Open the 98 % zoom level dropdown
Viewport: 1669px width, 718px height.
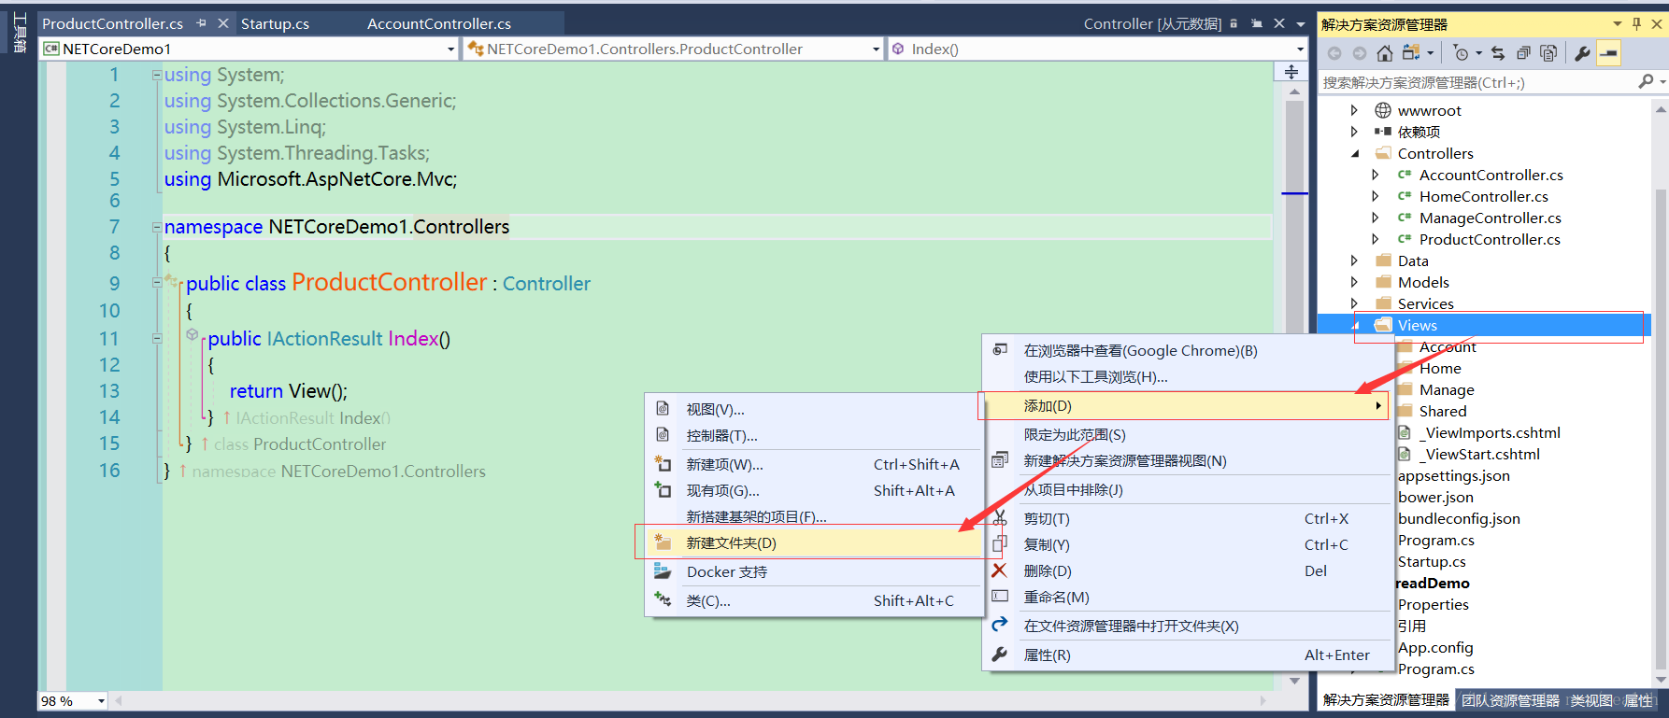pyautogui.click(x=101, y=701)
